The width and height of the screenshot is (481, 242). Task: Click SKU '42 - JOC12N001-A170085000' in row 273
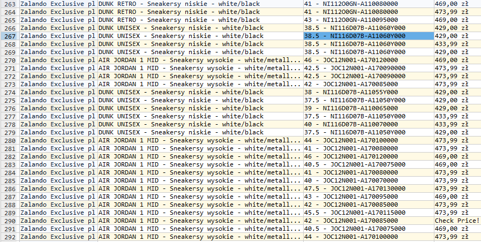369,84
